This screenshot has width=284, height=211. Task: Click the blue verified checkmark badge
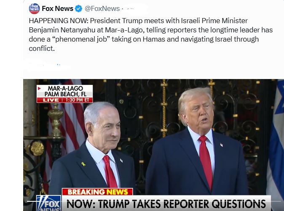click(x=79, y=8)
